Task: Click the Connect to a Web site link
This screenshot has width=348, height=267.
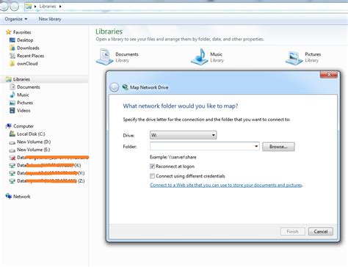Action: click(x=226, y=185)
